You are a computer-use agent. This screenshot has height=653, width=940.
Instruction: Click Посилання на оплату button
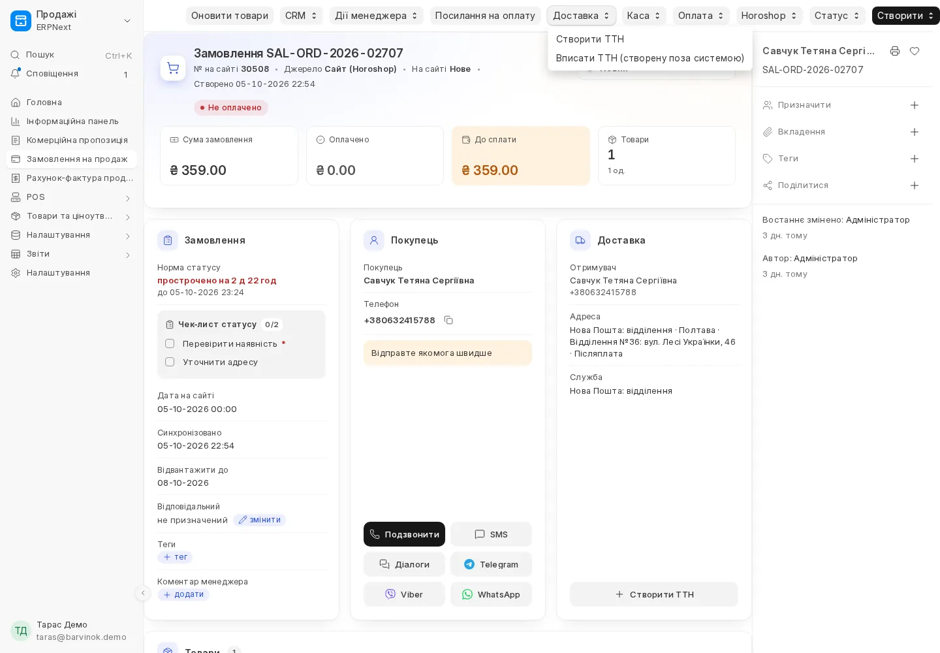pos(485,16)
